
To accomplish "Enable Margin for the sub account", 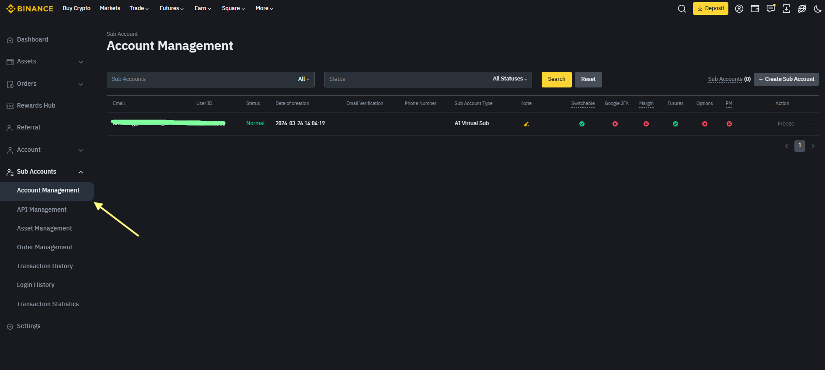I will coord(646,124).
